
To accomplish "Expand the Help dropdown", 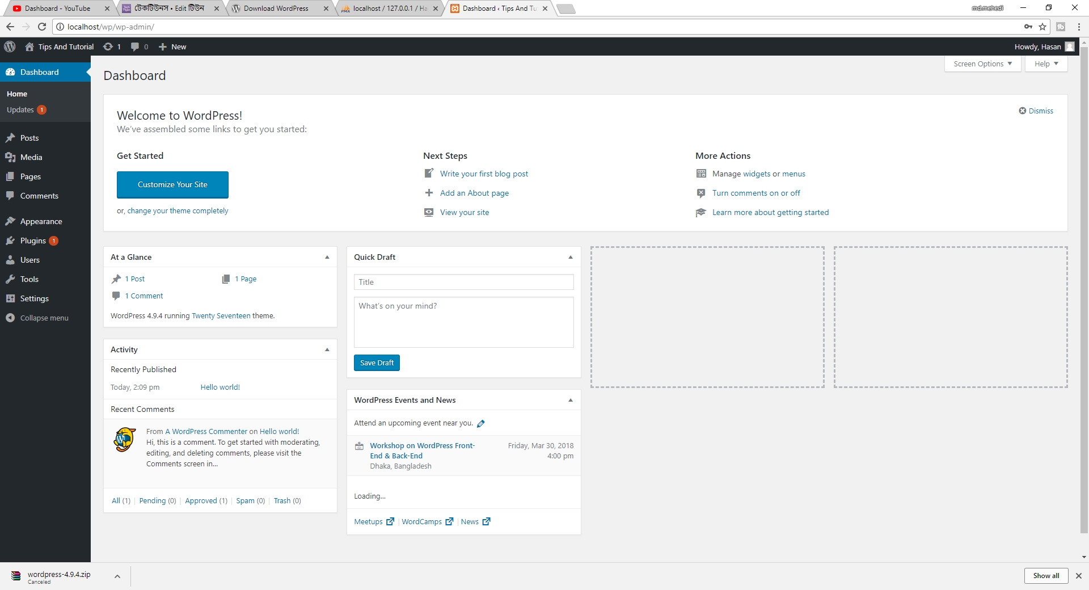I will [1046, 64].
